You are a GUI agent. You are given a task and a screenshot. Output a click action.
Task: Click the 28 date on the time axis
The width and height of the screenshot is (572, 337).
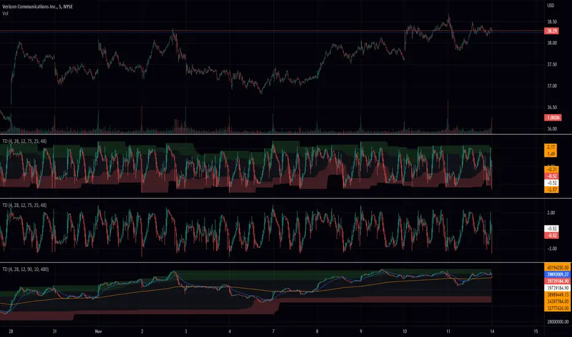(11, 331)
